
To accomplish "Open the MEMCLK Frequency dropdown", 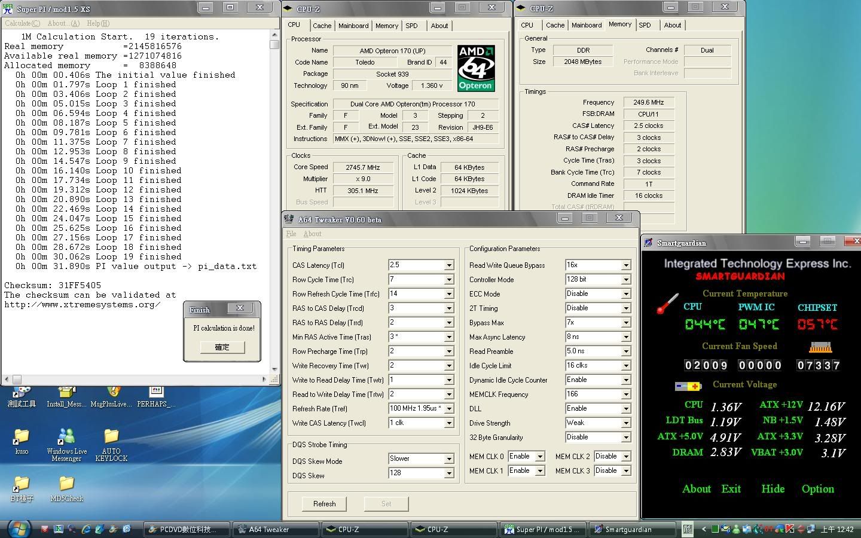I will coord(625,395).
